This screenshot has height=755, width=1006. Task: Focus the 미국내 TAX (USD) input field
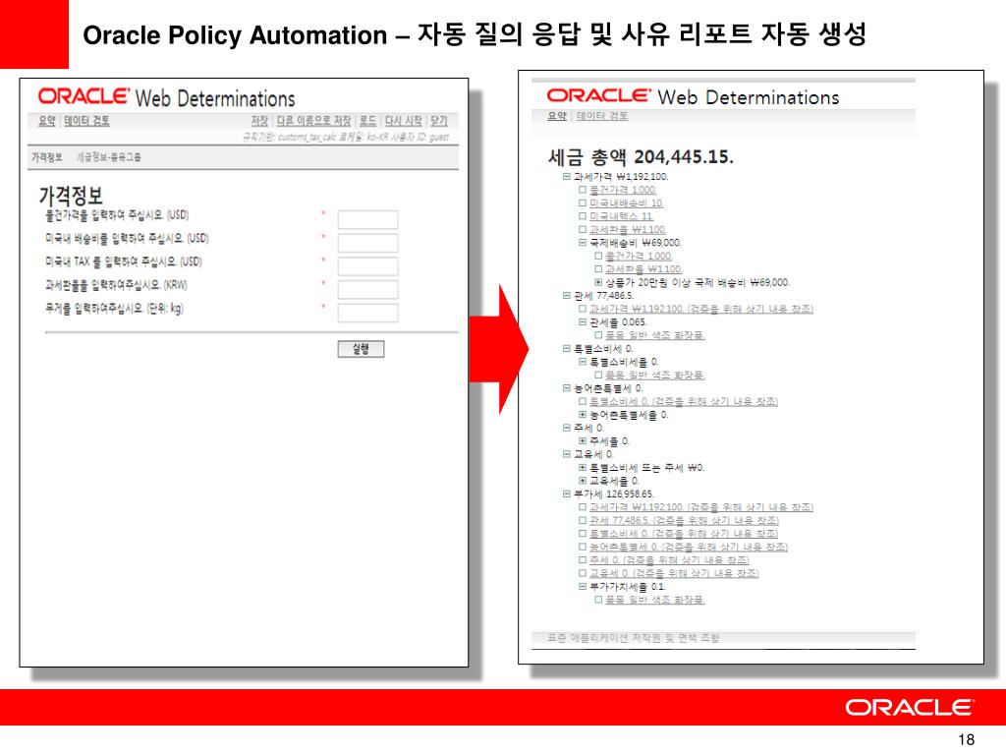[x=367, y=266]
